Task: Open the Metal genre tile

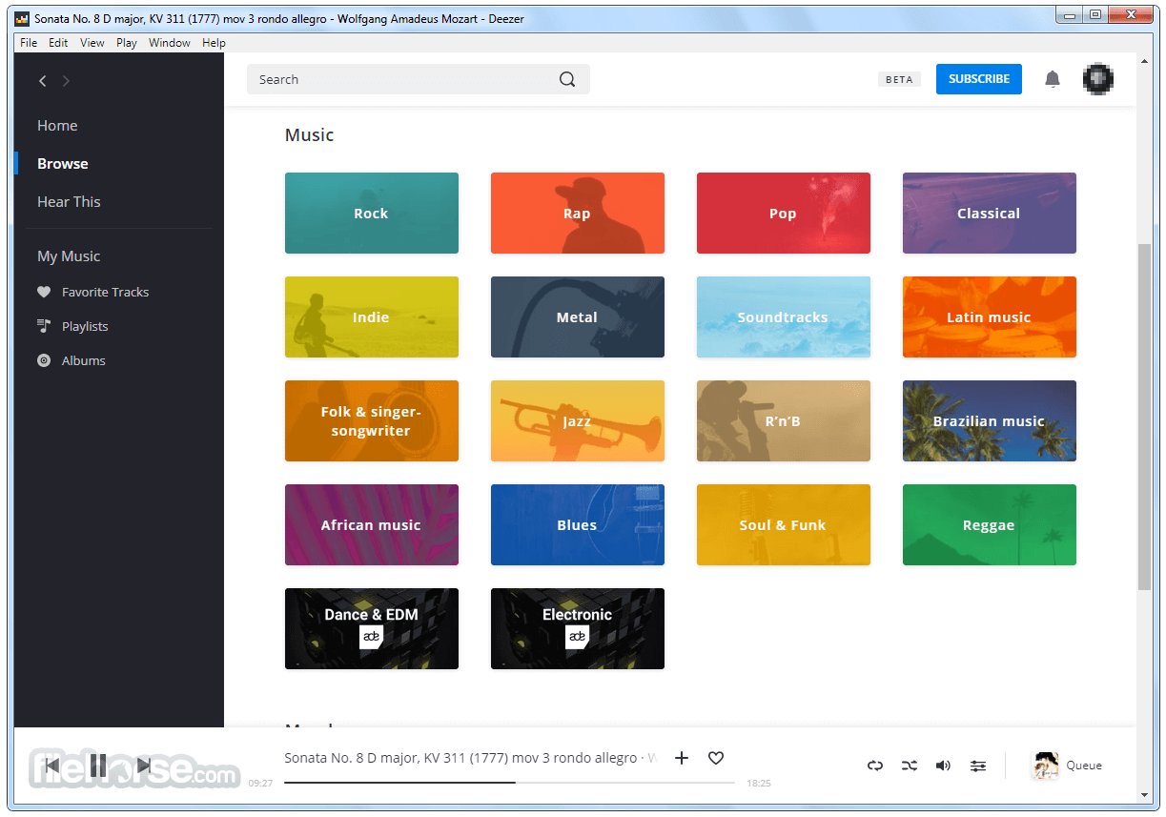Action: coord(578,317)
